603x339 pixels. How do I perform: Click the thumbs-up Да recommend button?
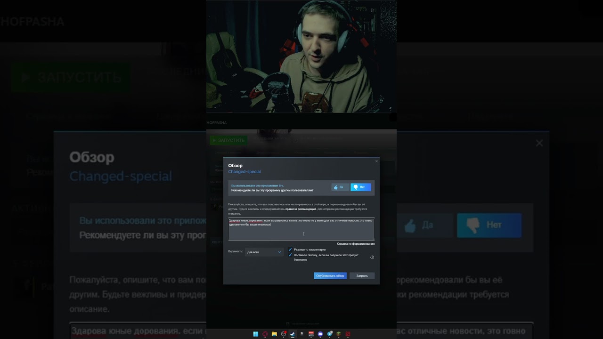[340, 187]
